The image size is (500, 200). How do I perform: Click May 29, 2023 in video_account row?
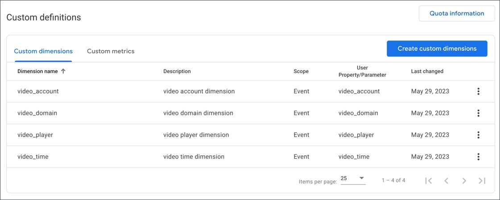point(430,91)
